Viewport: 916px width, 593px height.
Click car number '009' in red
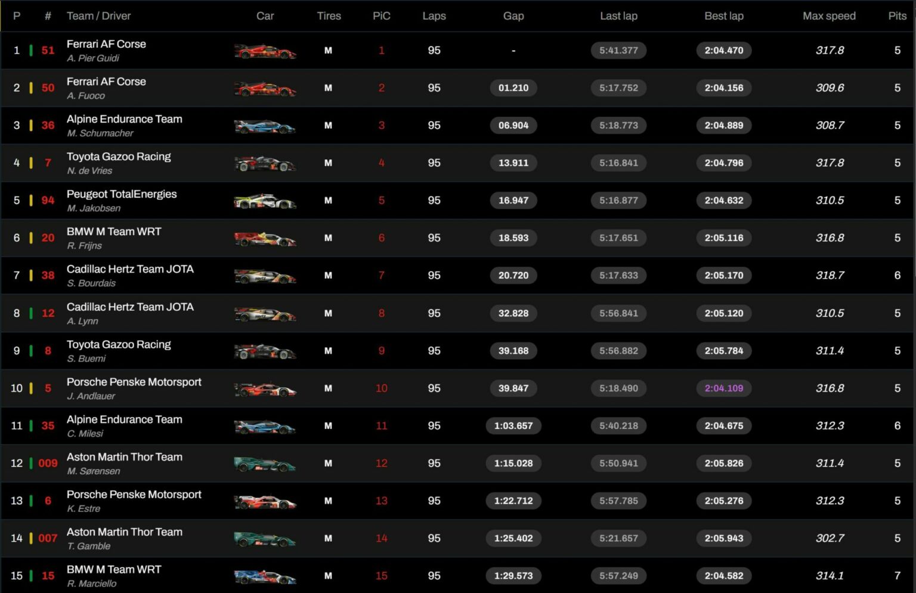coord(48,464)
